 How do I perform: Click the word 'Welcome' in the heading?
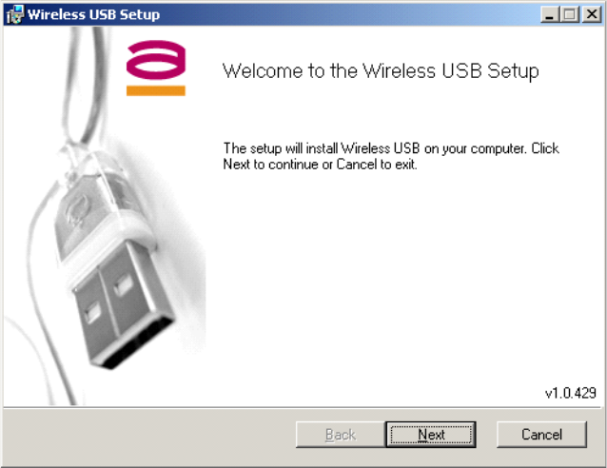coord(263,70)
